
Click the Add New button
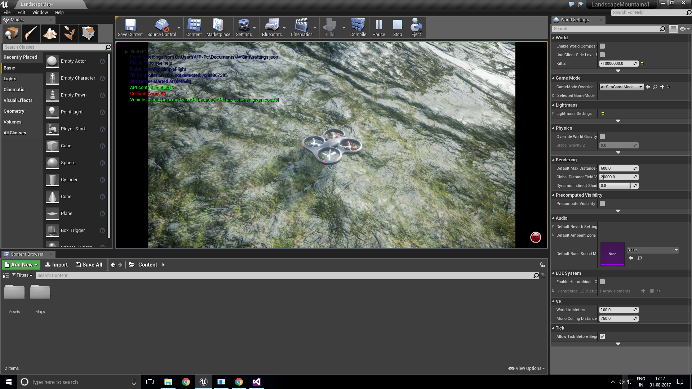[21, 264]
